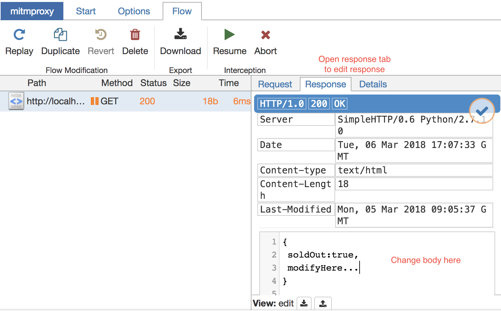
Task: Sort flows by Time column
Action: point(229,83)
